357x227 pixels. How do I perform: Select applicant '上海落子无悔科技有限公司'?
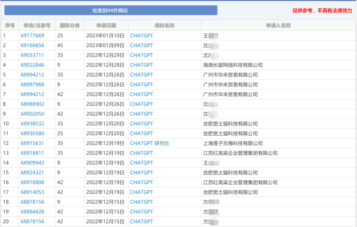[233, 144]
